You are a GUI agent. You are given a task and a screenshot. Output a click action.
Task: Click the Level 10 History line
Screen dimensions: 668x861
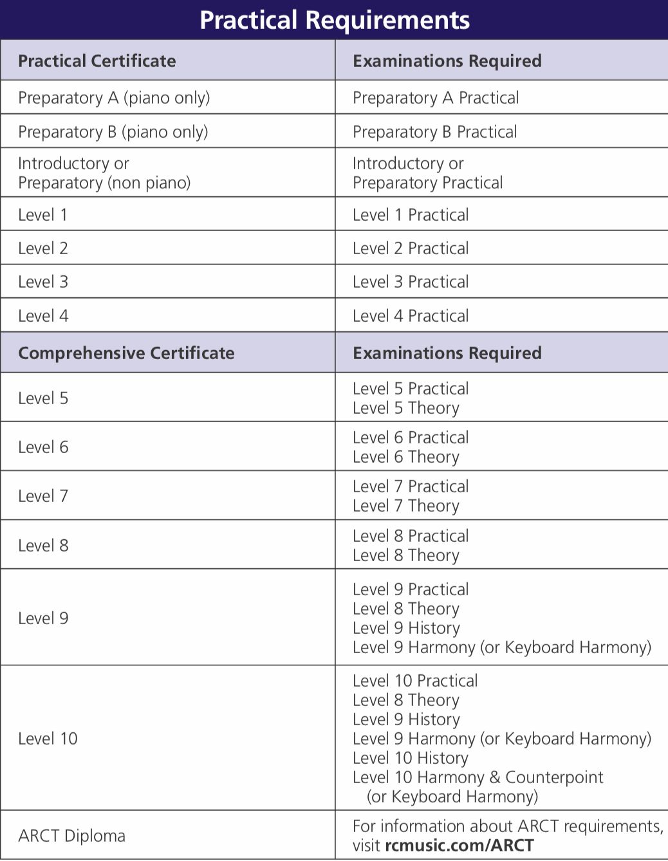tap(411, 758)
